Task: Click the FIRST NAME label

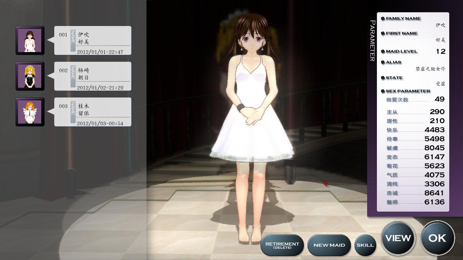Action: point(402,33)
